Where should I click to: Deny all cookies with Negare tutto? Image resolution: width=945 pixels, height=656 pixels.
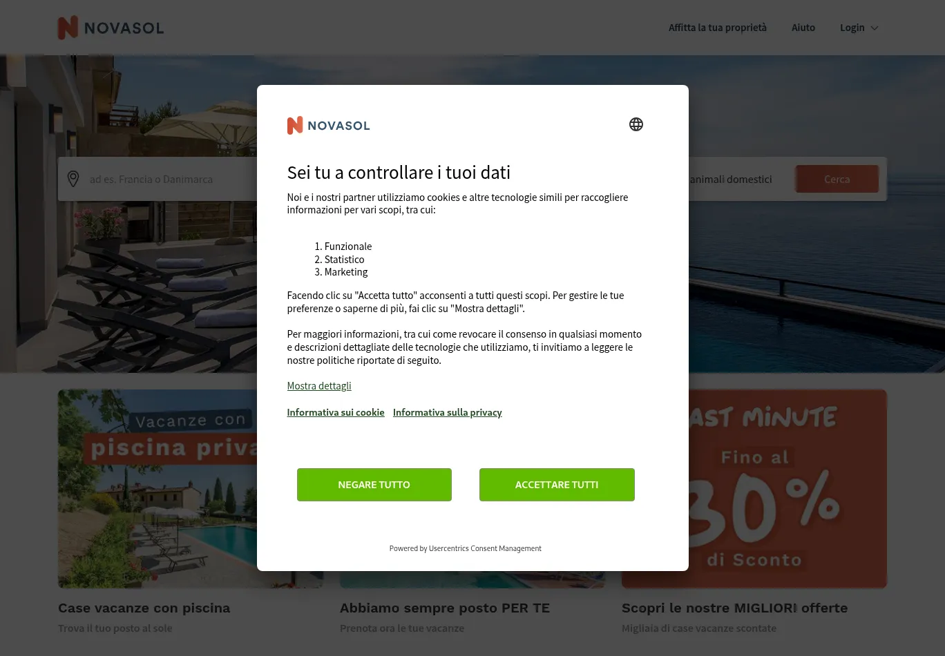374,485
